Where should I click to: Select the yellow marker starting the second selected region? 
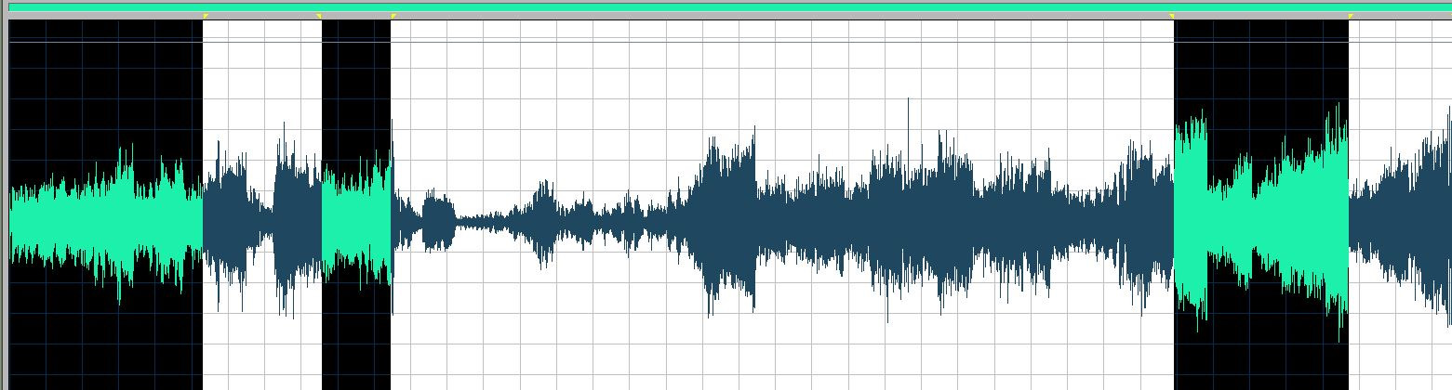click(319, 16)
